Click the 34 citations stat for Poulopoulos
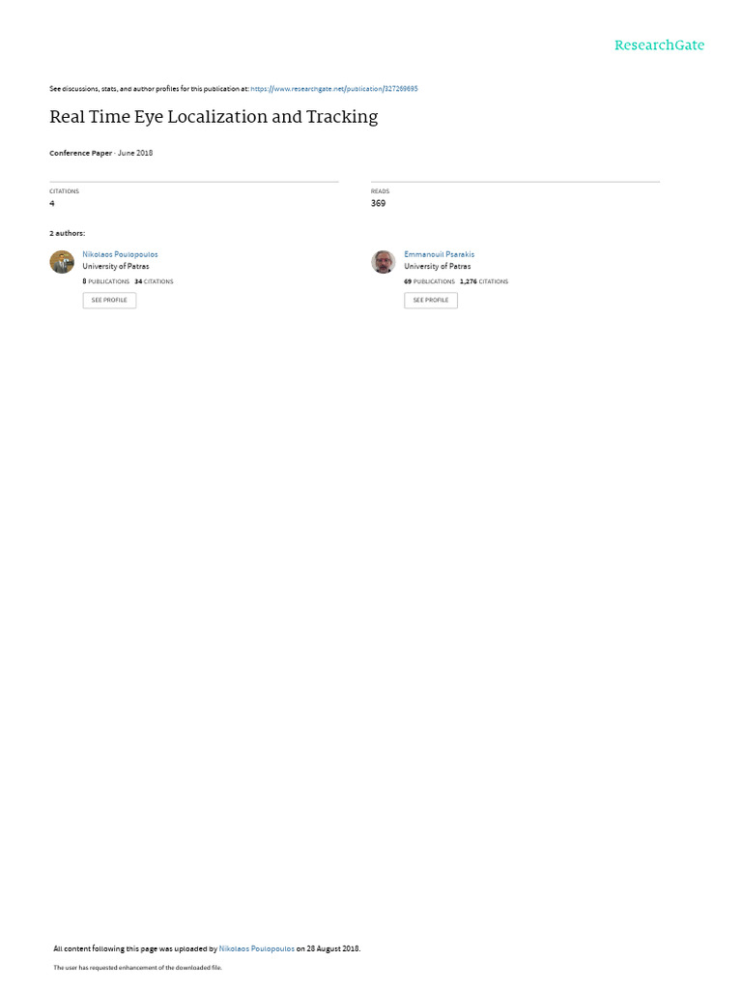742x990 pixels. pos(154,281)
